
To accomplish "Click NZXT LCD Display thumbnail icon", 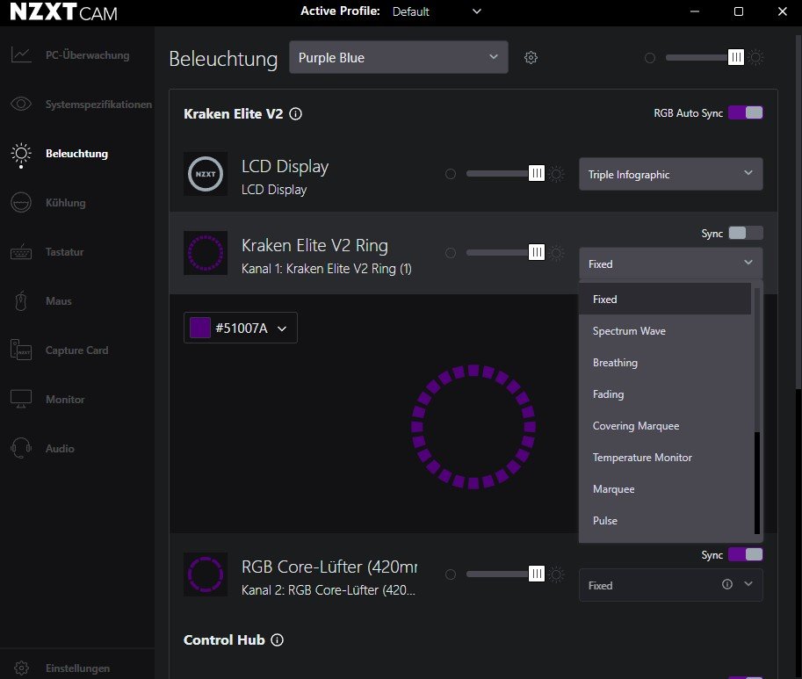I will (x=206, y=174).
